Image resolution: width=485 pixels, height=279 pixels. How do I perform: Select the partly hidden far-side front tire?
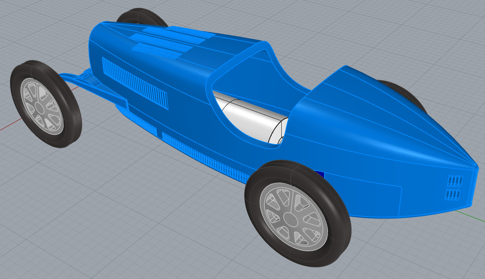142,16
